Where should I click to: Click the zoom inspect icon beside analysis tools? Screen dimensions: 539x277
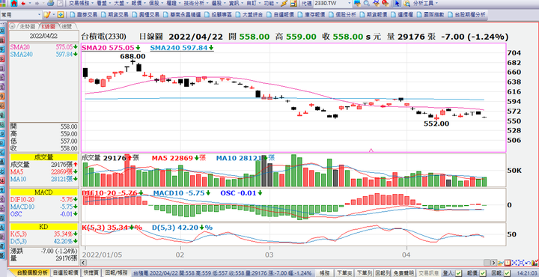[x=406, y=4]
